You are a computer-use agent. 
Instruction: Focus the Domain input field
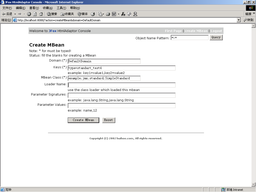click(x=104, y=61)
